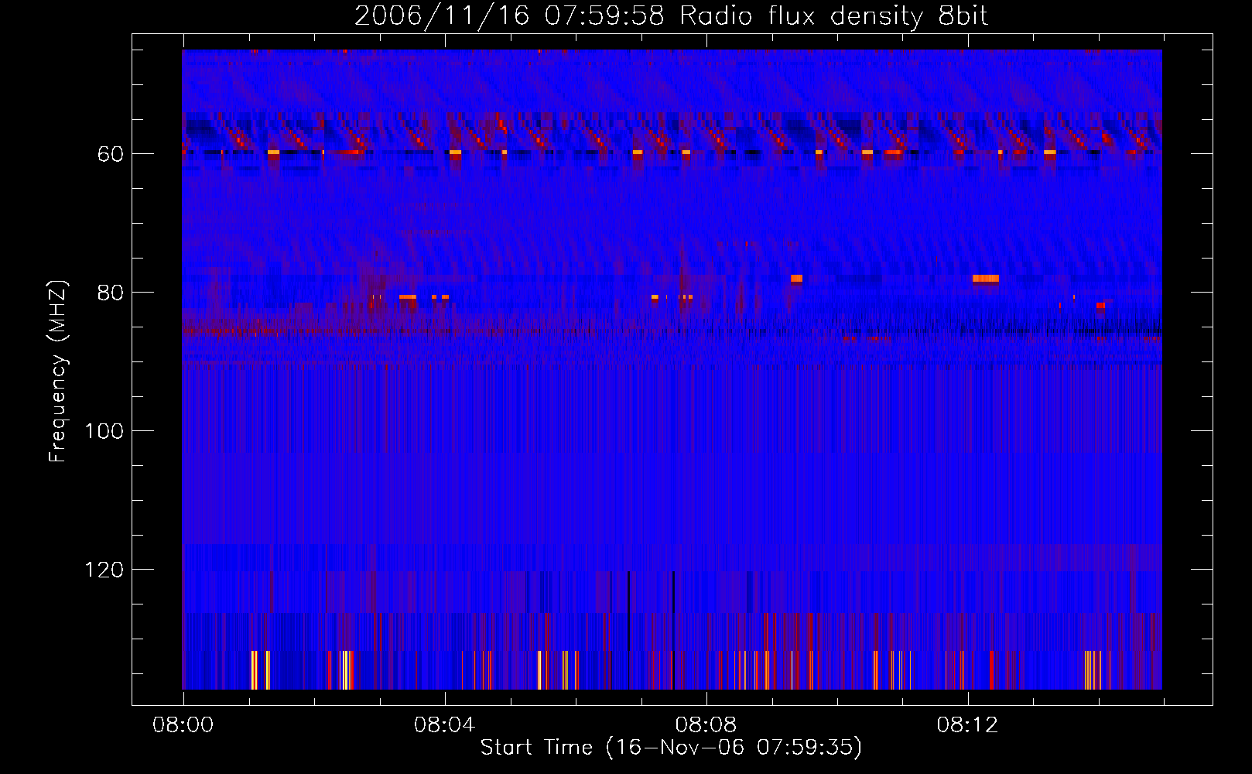Screen dimensions: 1252x774
Task: Click the 08:12 time tick label
Action: coord(967,725)
